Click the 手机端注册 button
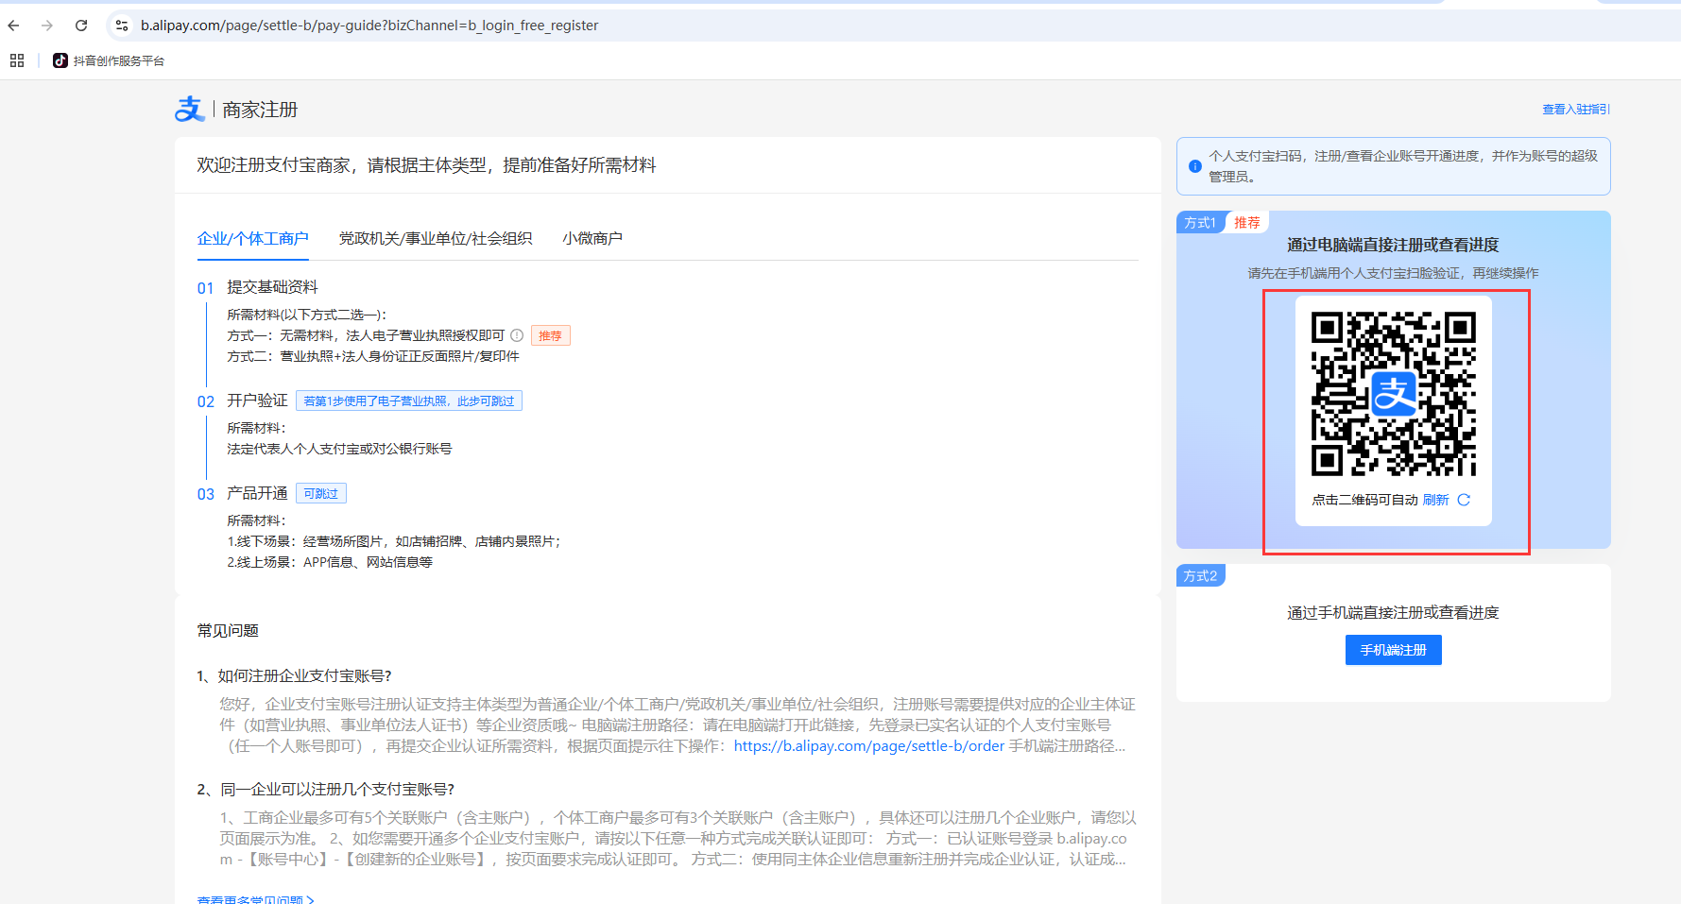 click(1394, 650)
